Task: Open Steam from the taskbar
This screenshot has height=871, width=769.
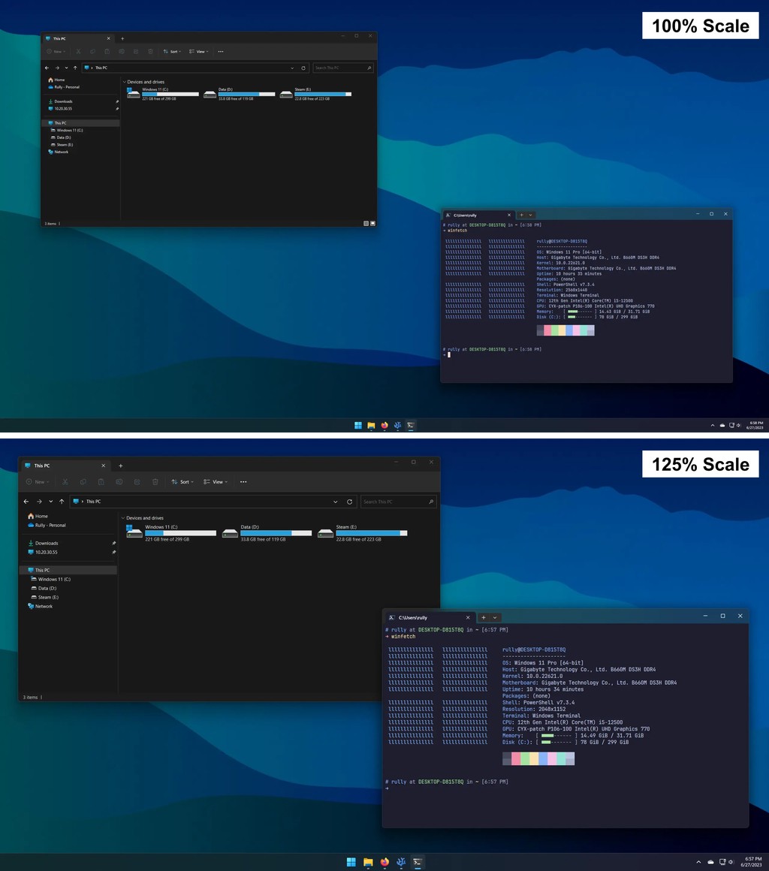Action: tap(401, 862)
